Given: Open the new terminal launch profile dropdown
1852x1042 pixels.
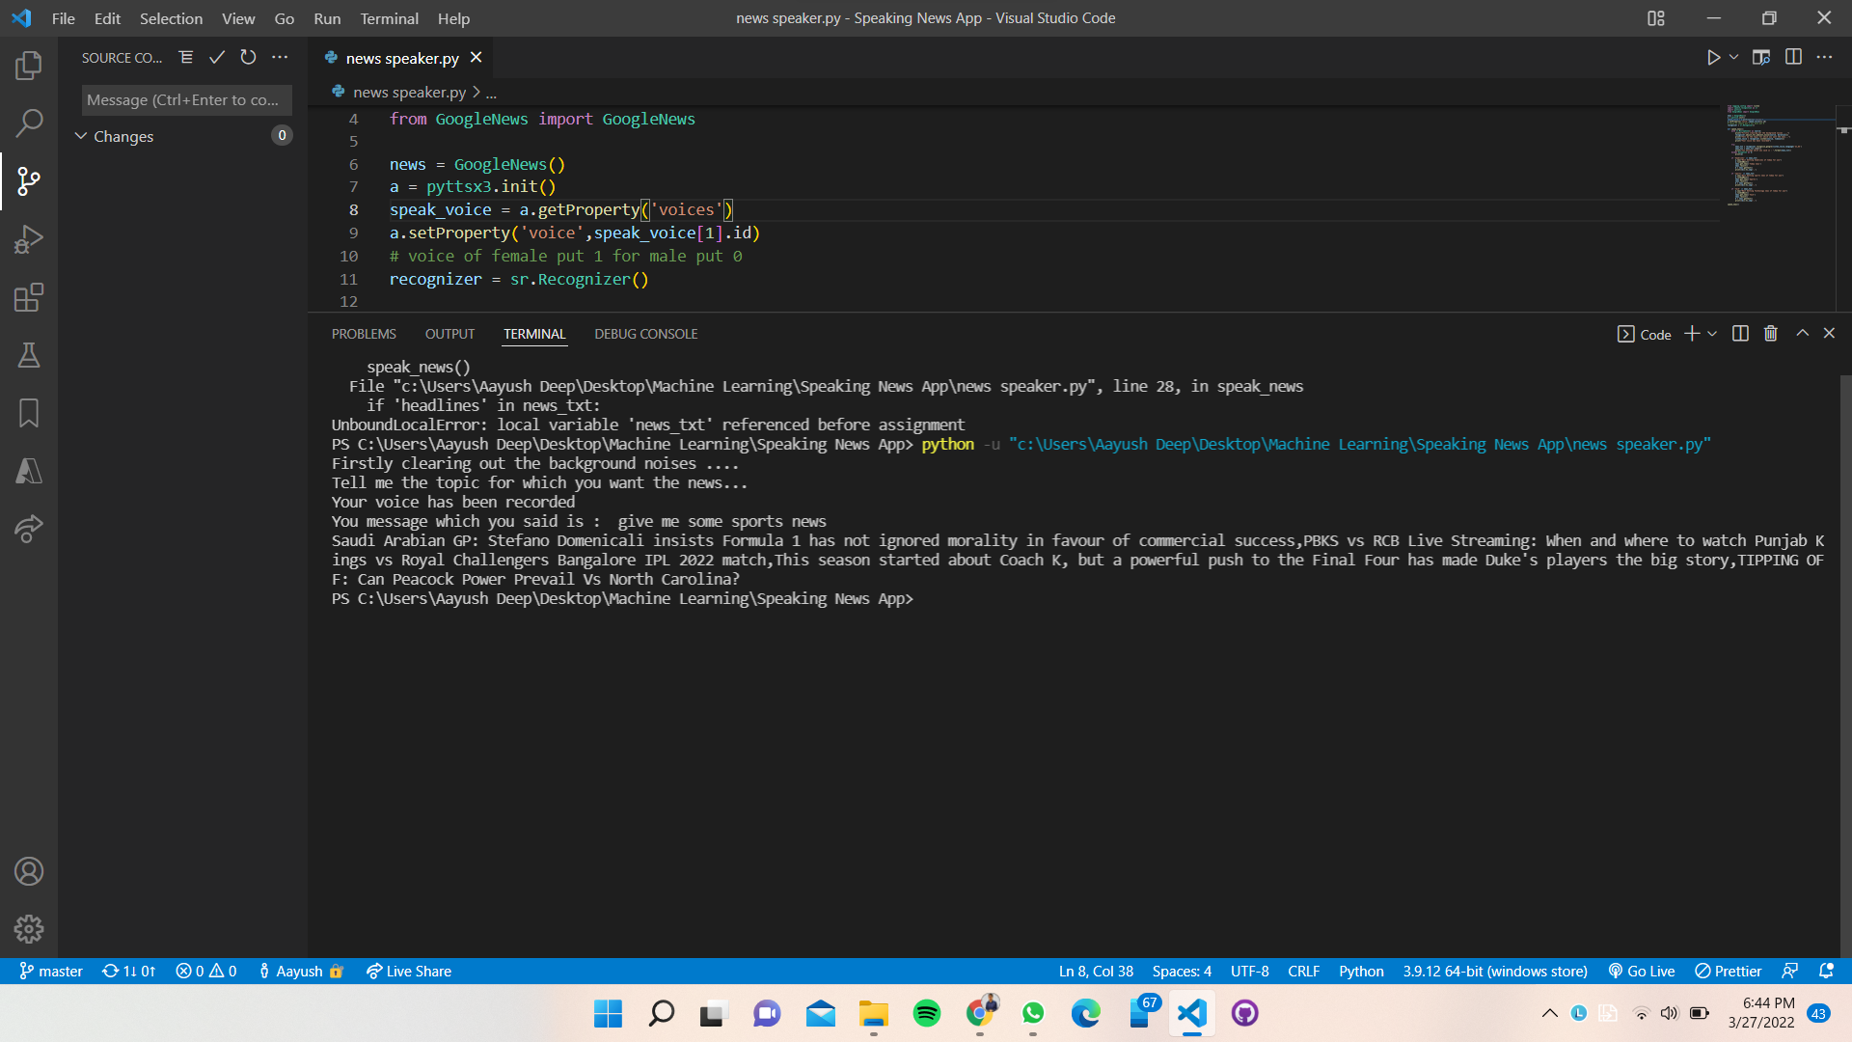Looking at the screenshot, I should [1712, 334].
